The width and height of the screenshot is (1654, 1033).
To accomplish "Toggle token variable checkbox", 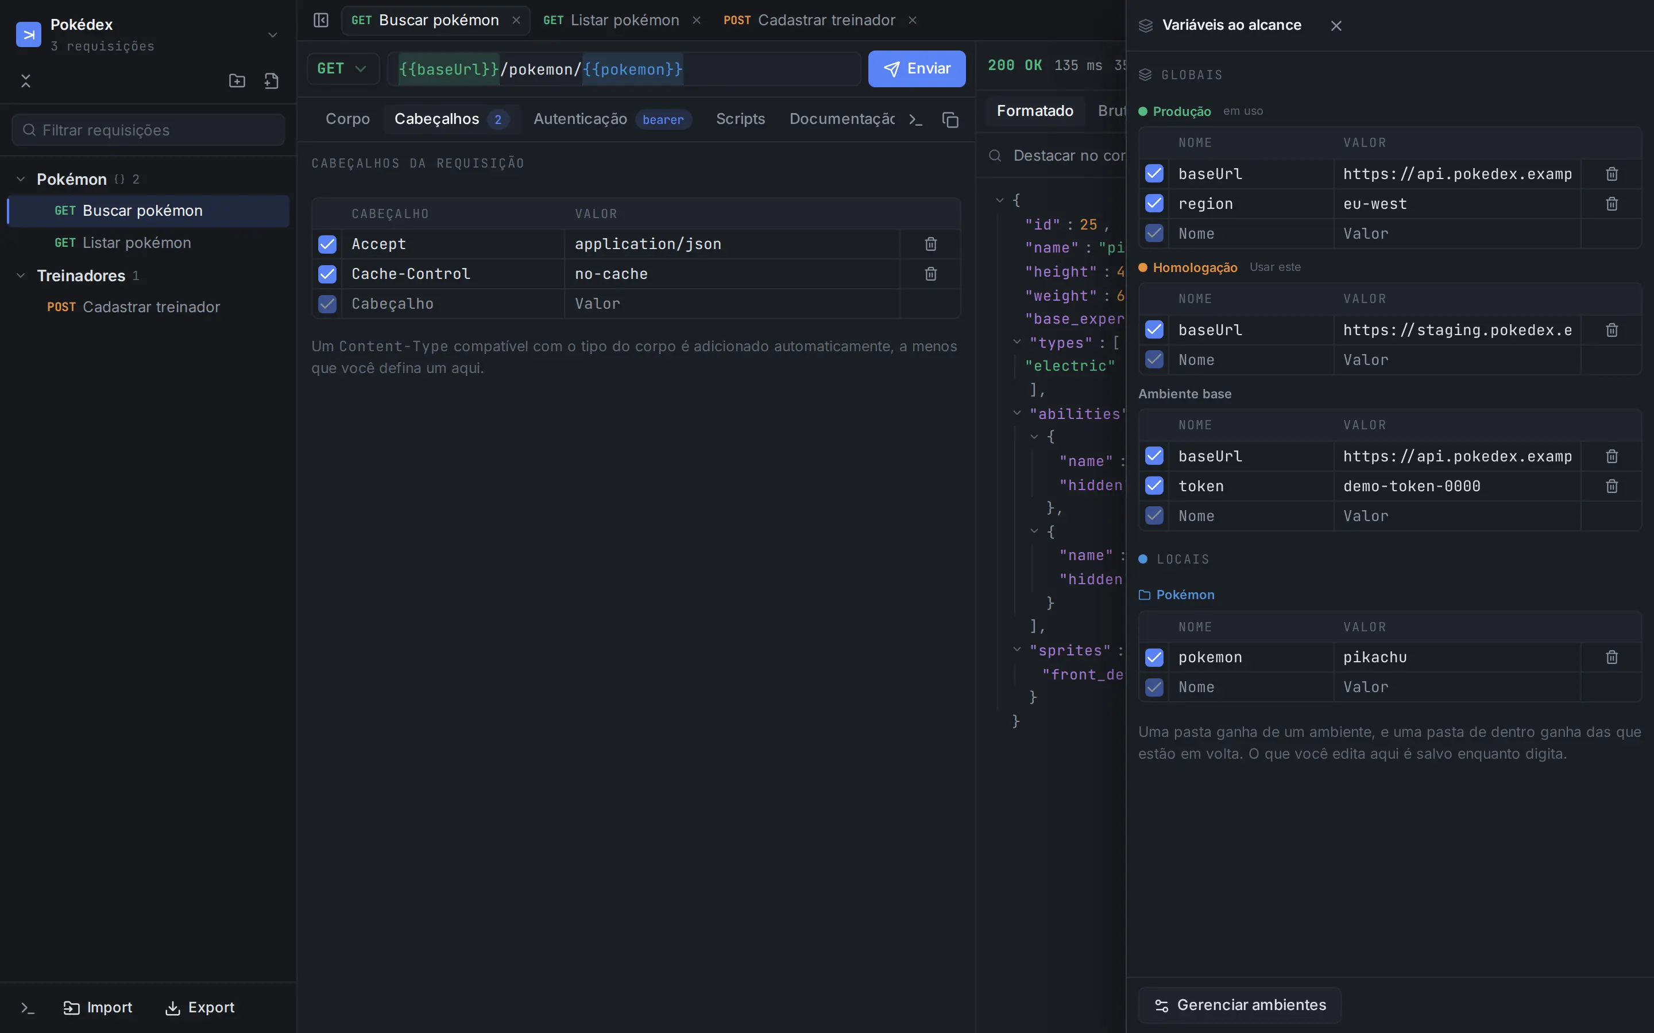I will coord(1154,486).
